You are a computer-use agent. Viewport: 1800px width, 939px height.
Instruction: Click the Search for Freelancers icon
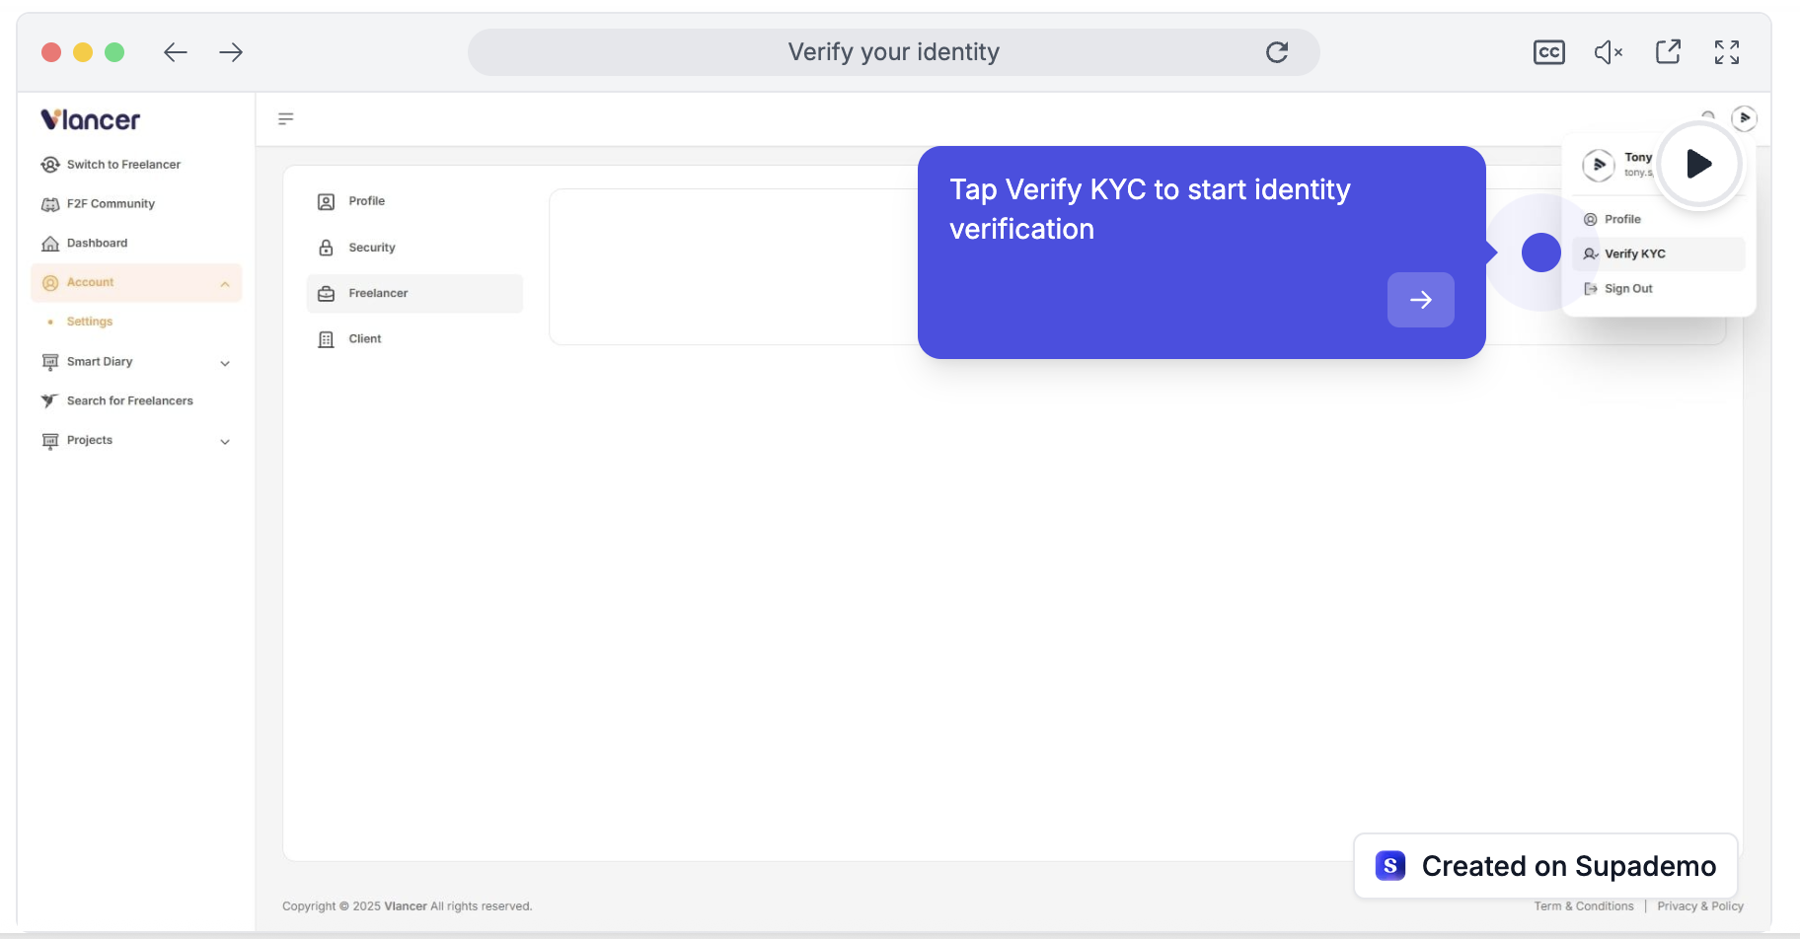point(50,400)
